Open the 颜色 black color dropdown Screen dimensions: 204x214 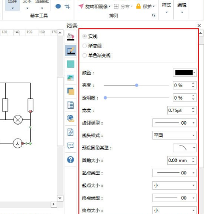(x=185, y=72)
